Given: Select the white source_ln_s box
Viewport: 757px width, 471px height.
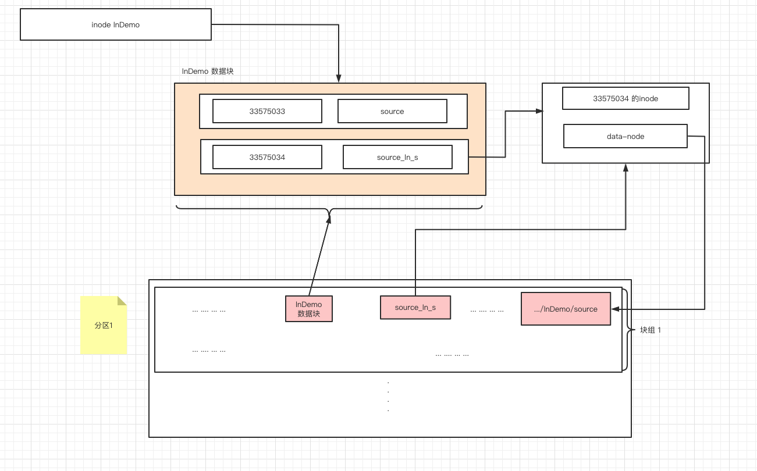Looking at the screenshot, I should point(397,157).
